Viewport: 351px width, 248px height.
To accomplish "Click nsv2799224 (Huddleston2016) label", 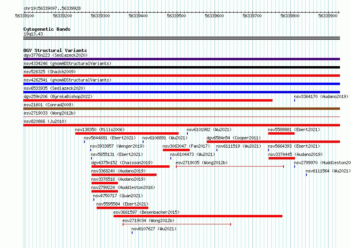I will tap(123, 187).
